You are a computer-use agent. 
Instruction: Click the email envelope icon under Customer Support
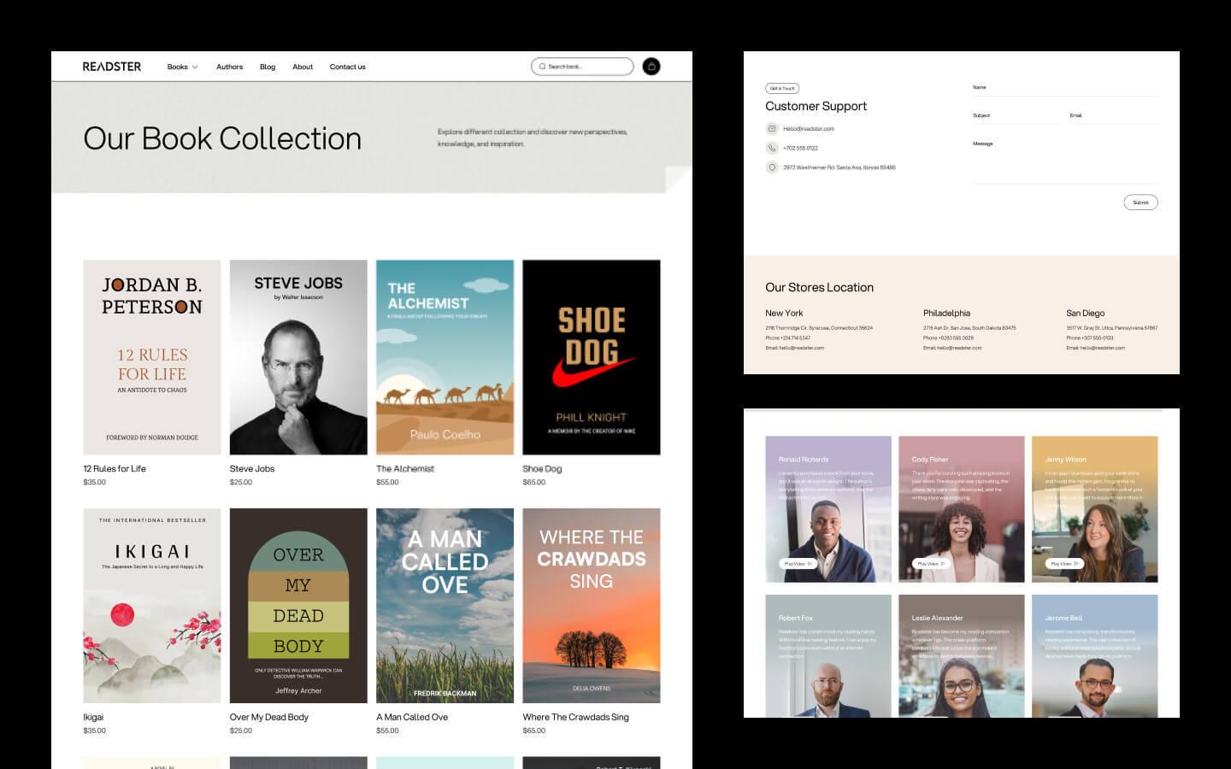[772, 128]
